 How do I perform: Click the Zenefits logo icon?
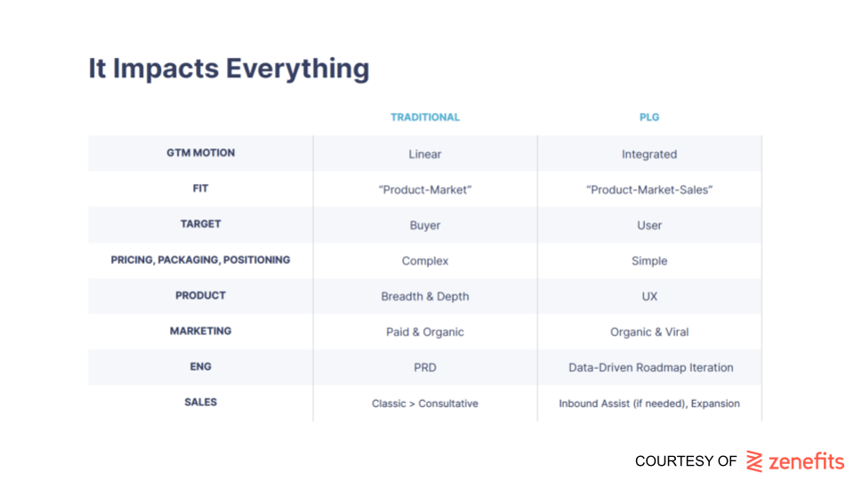tap(754, 461)
